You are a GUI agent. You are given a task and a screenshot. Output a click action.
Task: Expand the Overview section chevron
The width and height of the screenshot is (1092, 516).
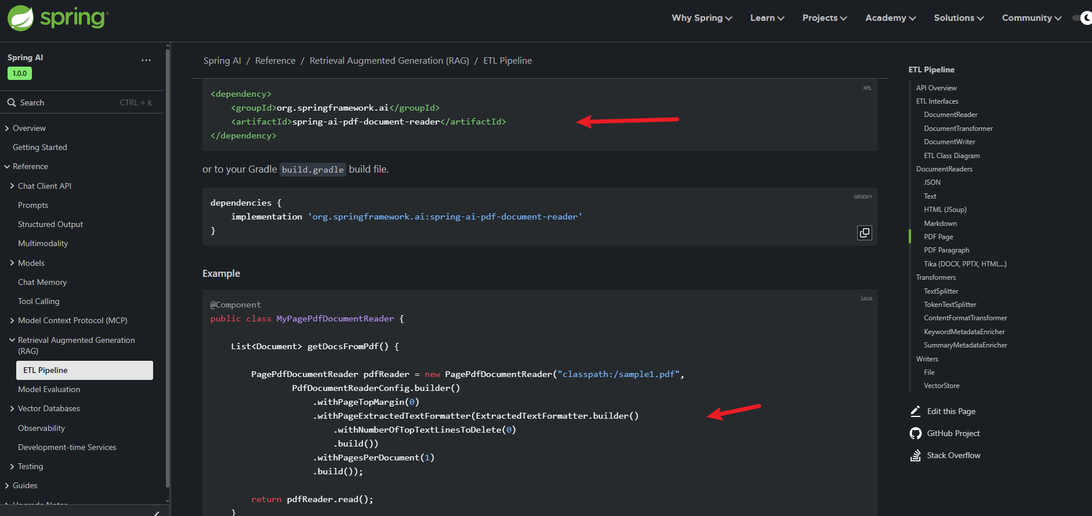[7, 129]
